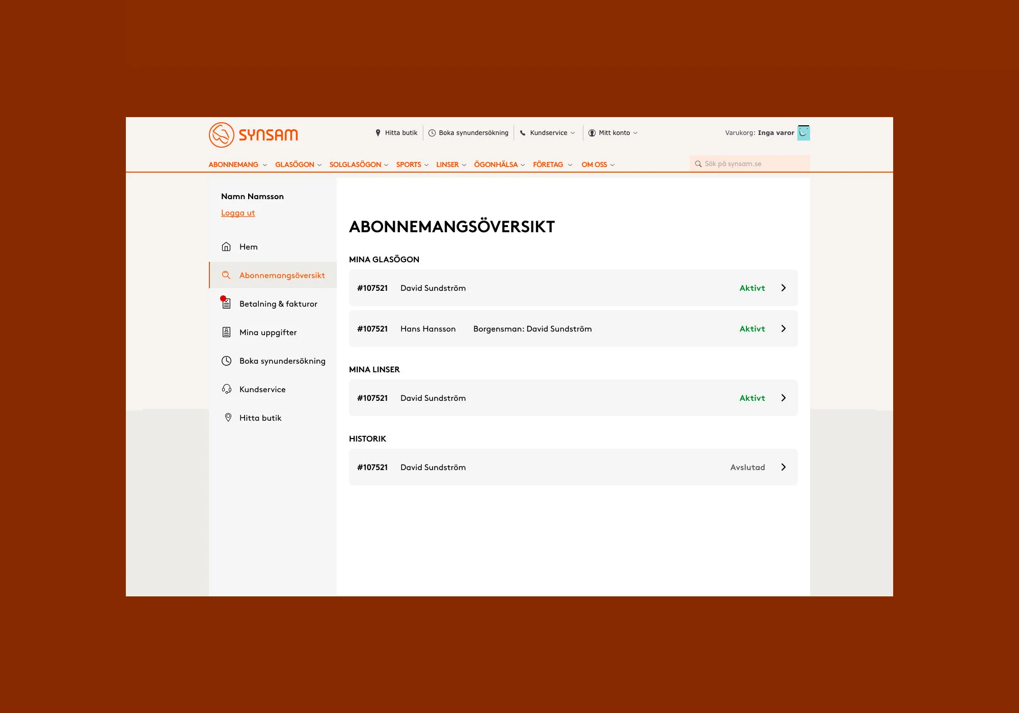Click the map pin icon in top bar
This screenshot has height=713, width=1019.
tap(378, 133)
